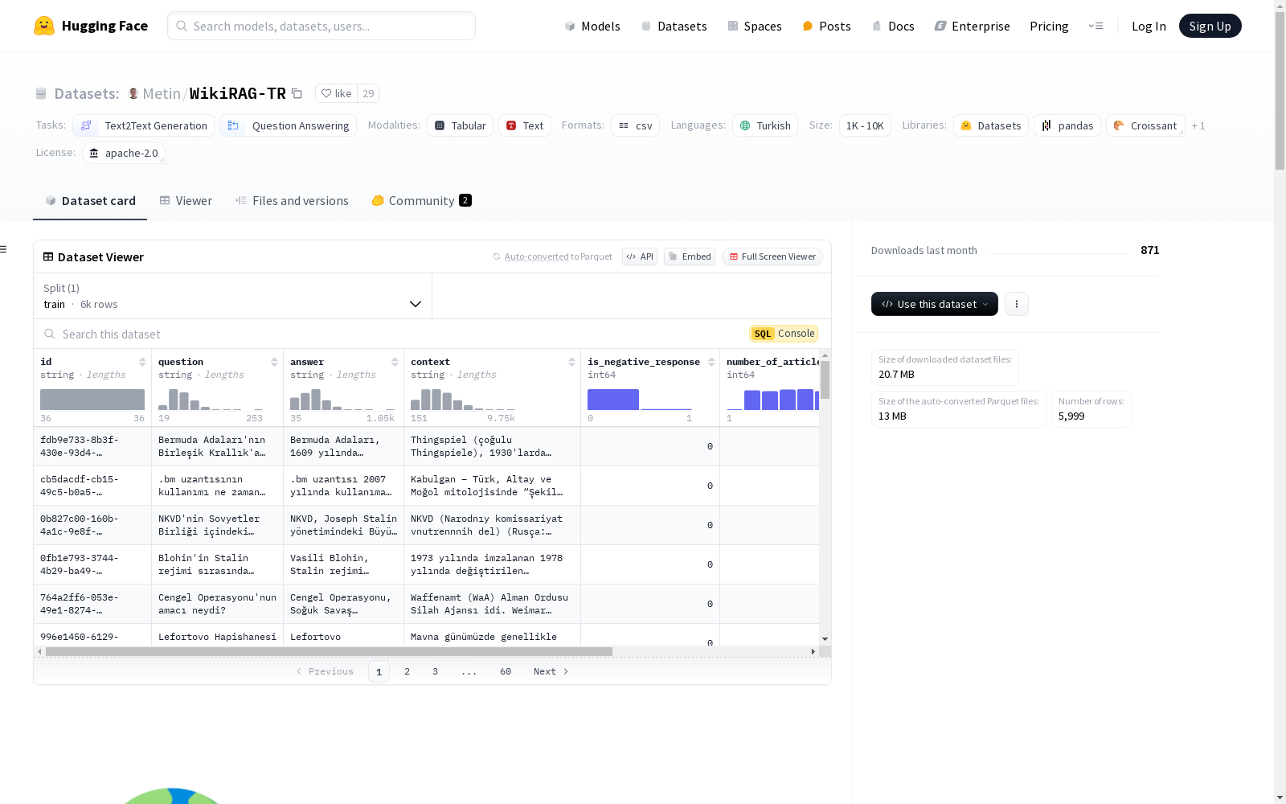1286x804 pixels.
Task: Open the Files and versions tab
Action: click(292, 201)
